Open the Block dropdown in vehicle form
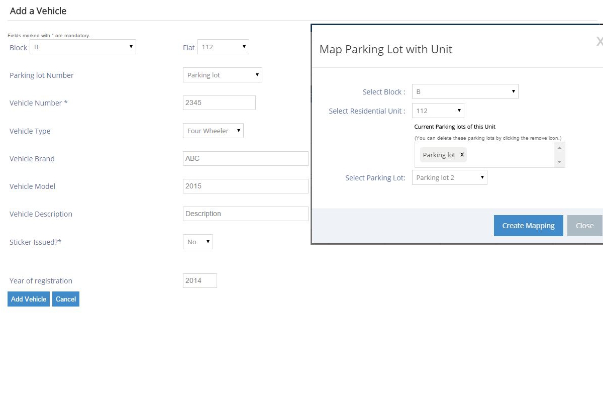 [83, 47]
